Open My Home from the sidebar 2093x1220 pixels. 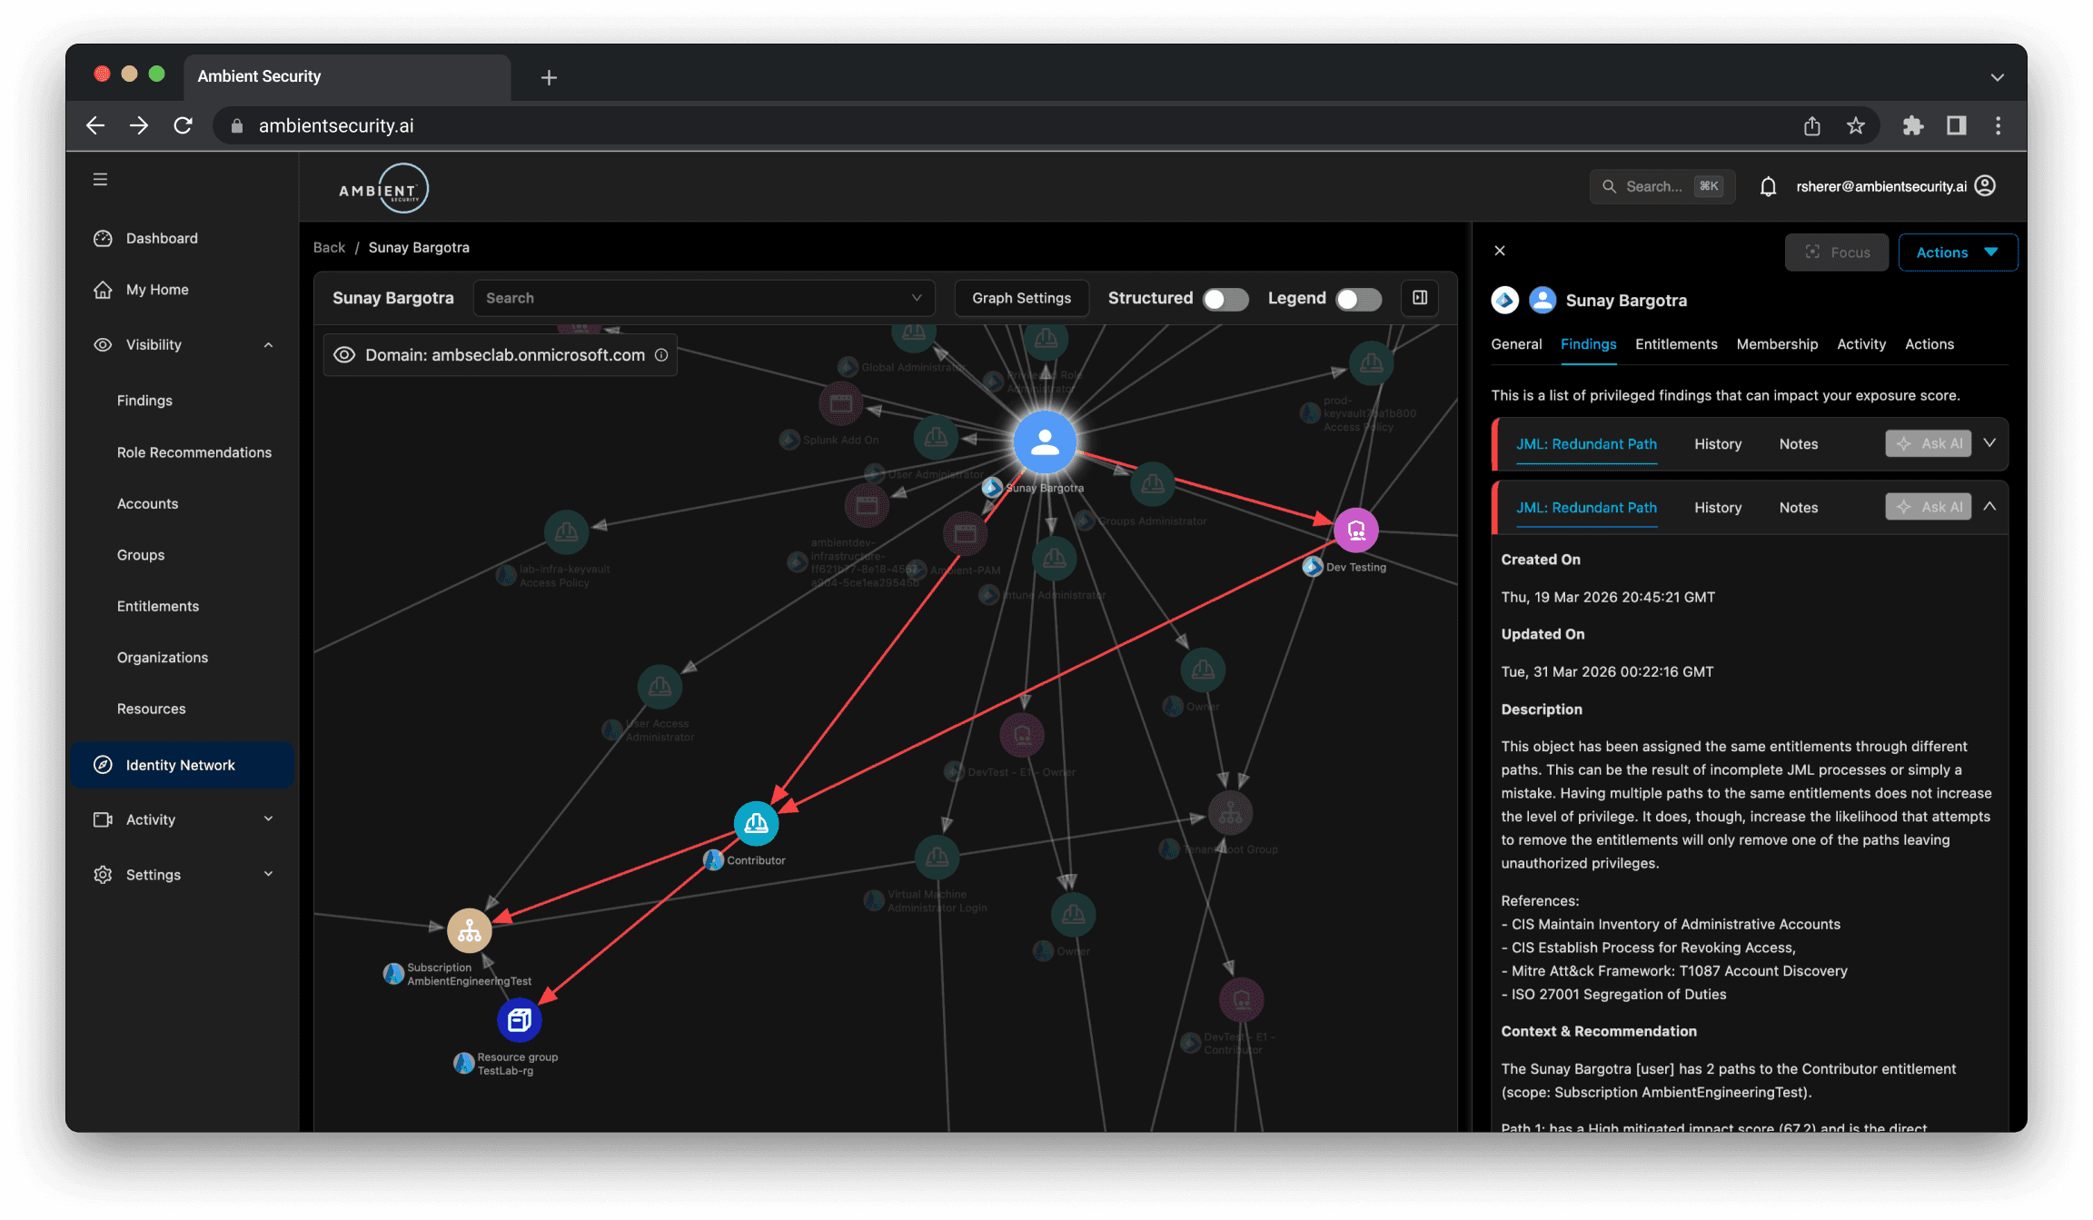coord(156,289)
